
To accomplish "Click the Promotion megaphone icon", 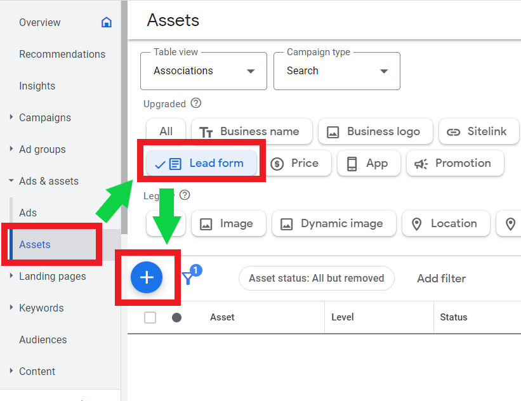I will tap(419, 163).
